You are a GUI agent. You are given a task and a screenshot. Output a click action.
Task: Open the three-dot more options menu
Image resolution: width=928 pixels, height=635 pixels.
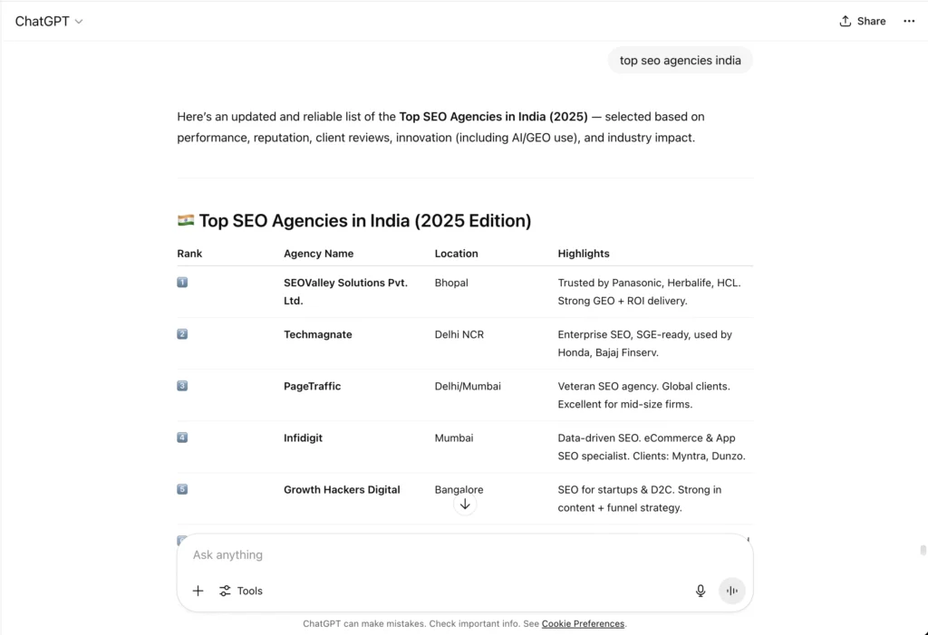click(909, 22)
